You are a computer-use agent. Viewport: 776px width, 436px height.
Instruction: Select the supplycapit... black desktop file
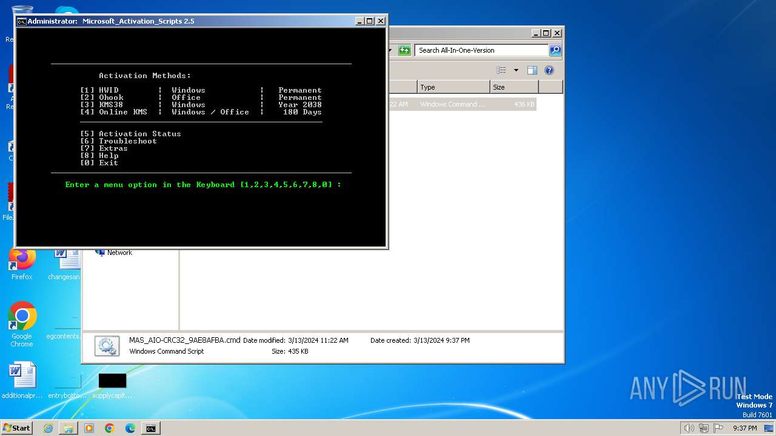point(112,386)
